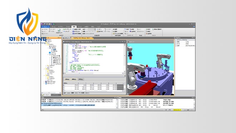Select the RC1 node in workspace tree
The width and height of the screenshot is (236, 133).
point(48,43)
